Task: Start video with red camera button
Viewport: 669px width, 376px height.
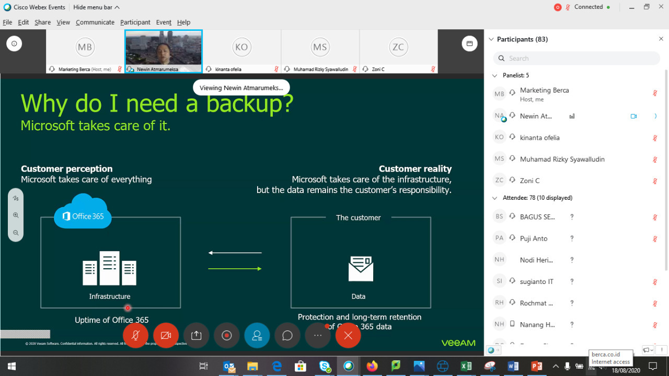Action: tap(166, 336)
